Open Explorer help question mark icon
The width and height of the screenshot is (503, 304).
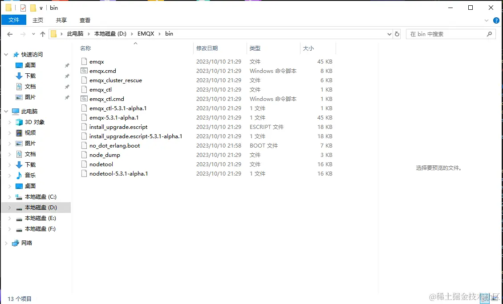(496, 20)
